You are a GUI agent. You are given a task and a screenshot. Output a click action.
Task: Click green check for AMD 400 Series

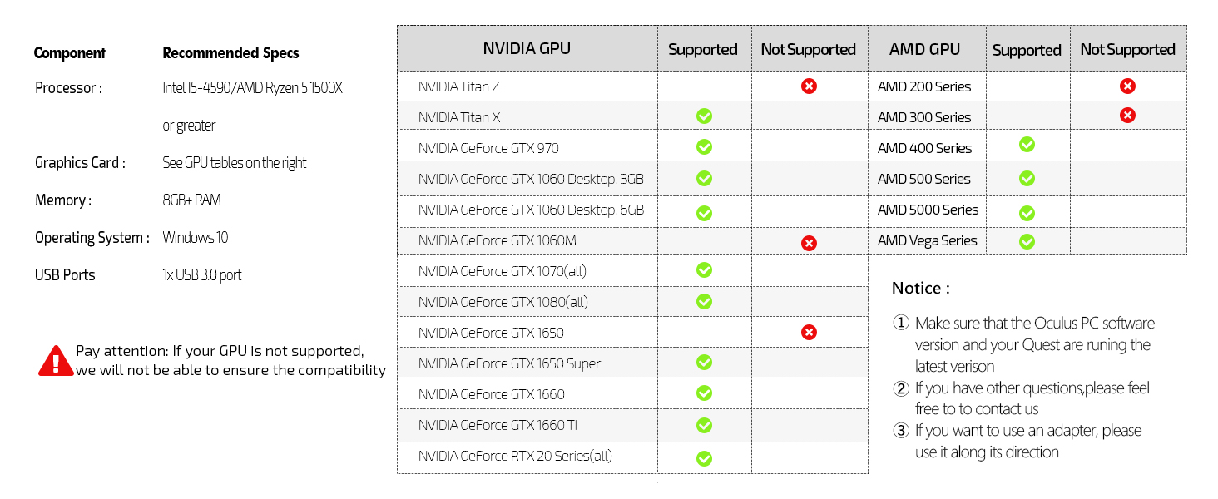tap(1027, 145)
